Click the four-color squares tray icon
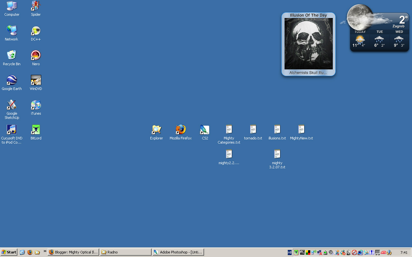Viewport: 412px width, 257px height. [308, 253]
